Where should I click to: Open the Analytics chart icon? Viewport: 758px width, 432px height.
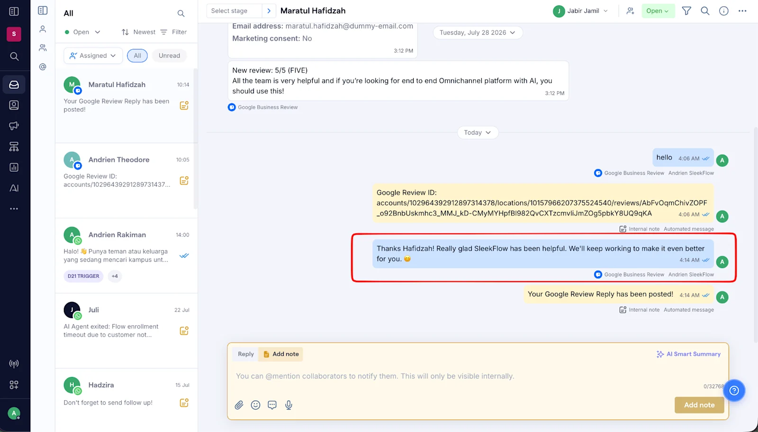[x=14, y=167]
